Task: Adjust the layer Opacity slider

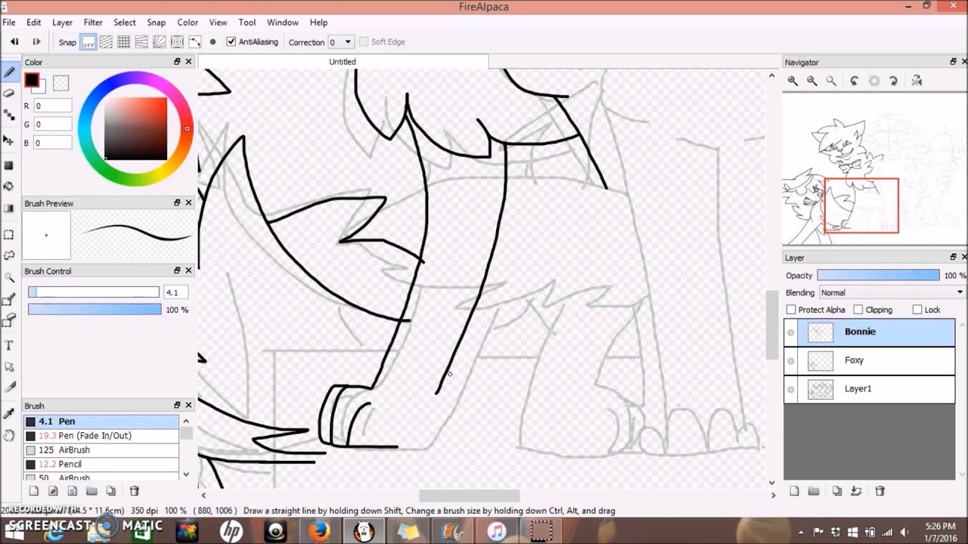Action: tap(878, 276)
